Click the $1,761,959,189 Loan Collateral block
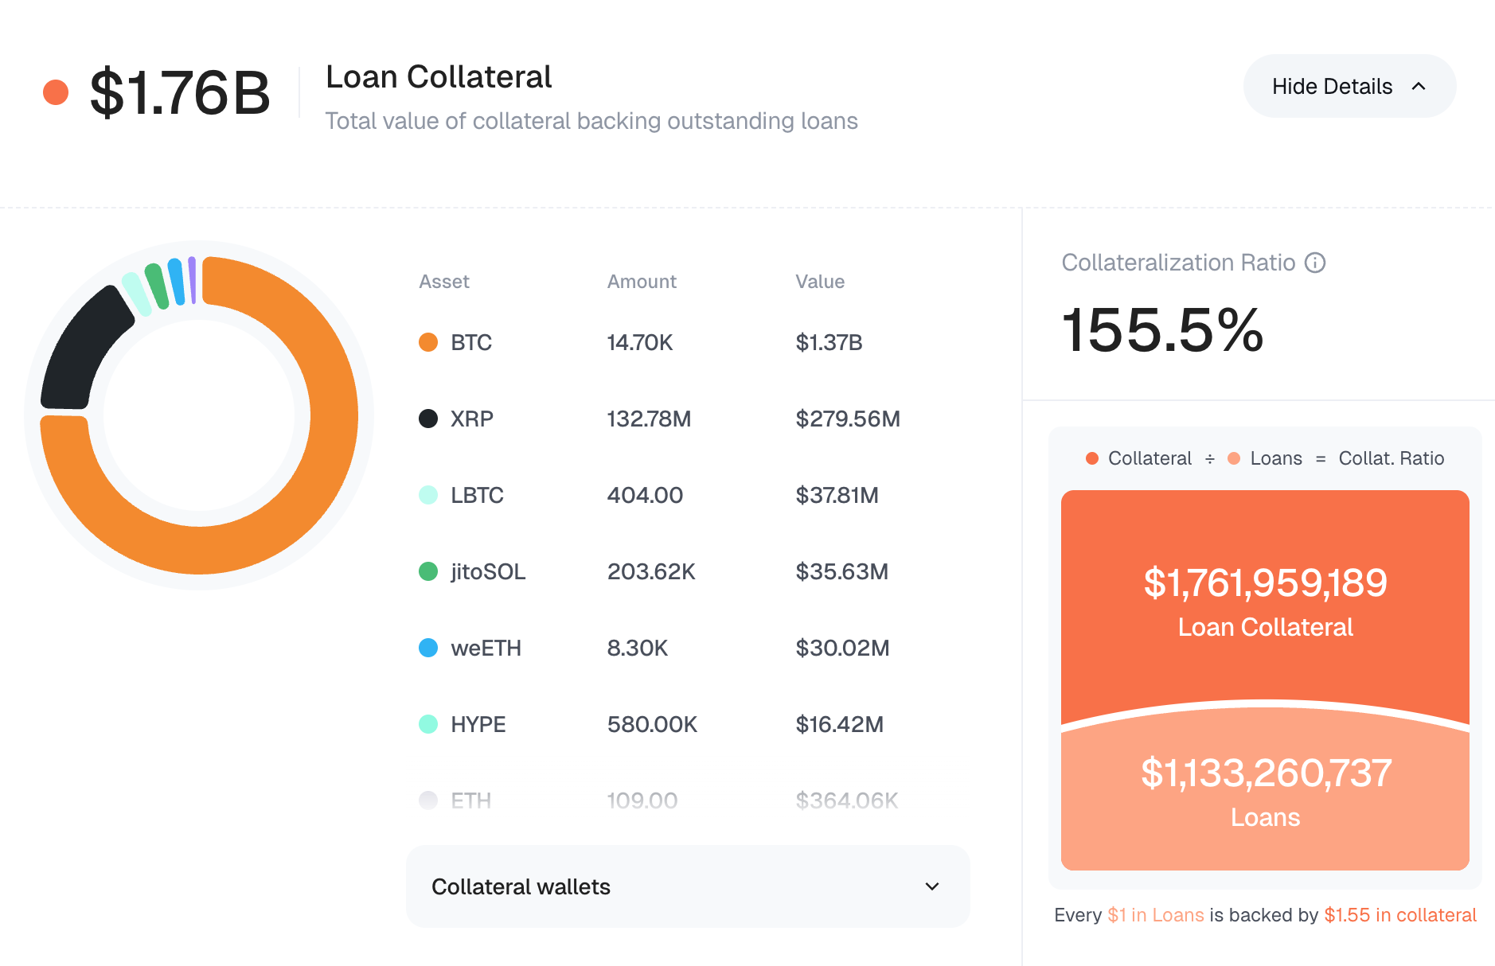The width and height of the screenshot is (1495, 966). pyautogui.click(x=1265, y=597)
